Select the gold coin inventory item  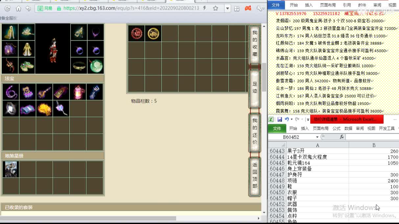coord(153,34)
